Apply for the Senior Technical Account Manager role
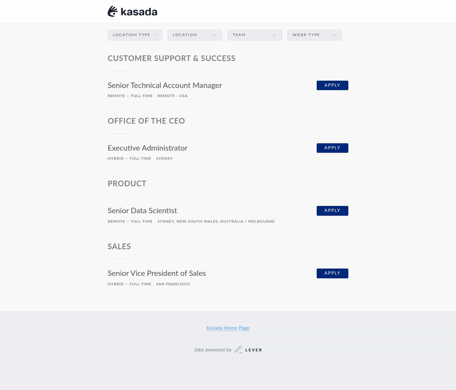Screen dimensions: 456x390 pos(332,85)
